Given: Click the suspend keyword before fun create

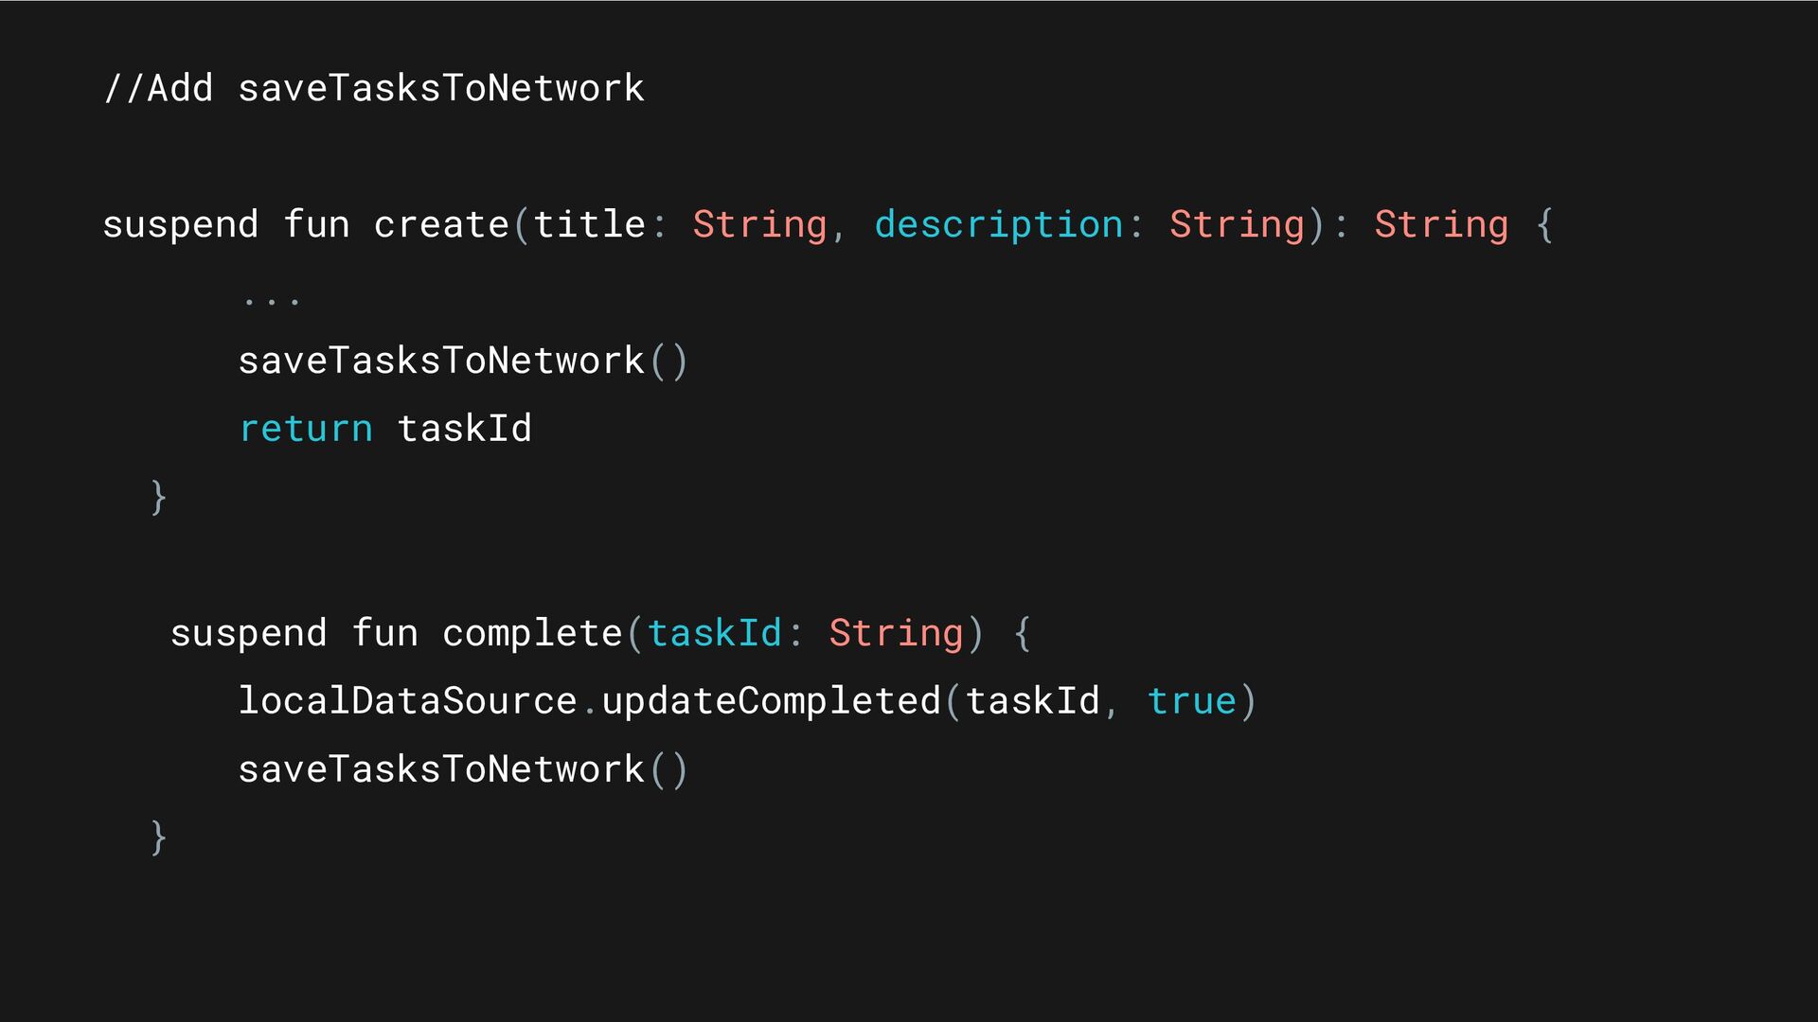Looking at the screenshot, I should [x=181, y=226].
